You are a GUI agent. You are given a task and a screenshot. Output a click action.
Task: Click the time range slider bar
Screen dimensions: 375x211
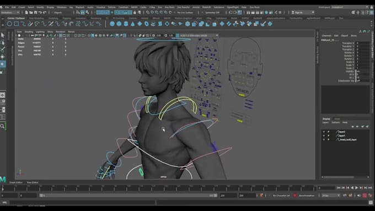[128, 196]
